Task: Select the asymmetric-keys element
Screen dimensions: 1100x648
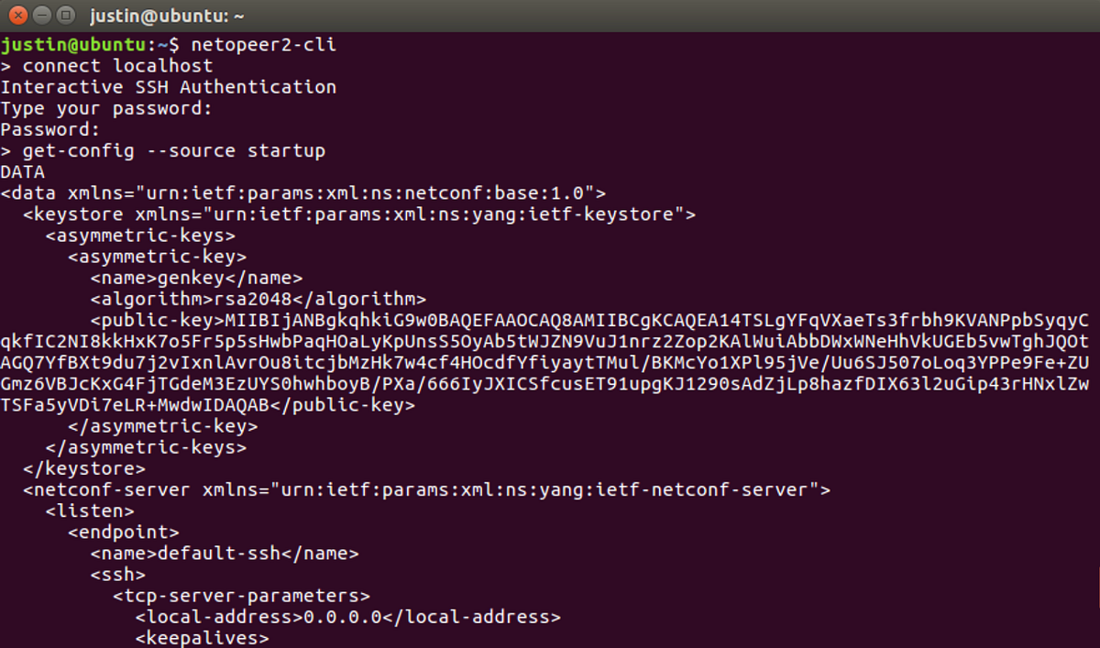Action: (x=142, y=235)
